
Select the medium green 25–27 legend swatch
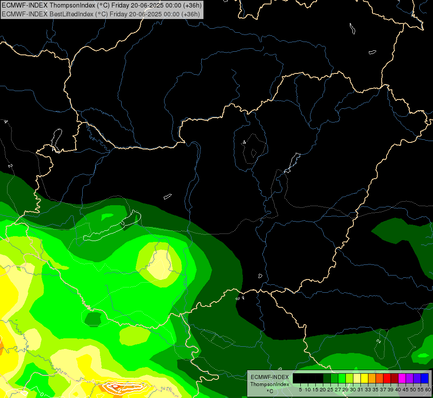[334, 378]
